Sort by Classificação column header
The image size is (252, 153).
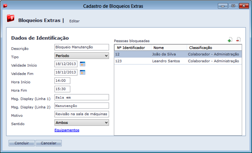click(214, 48)
